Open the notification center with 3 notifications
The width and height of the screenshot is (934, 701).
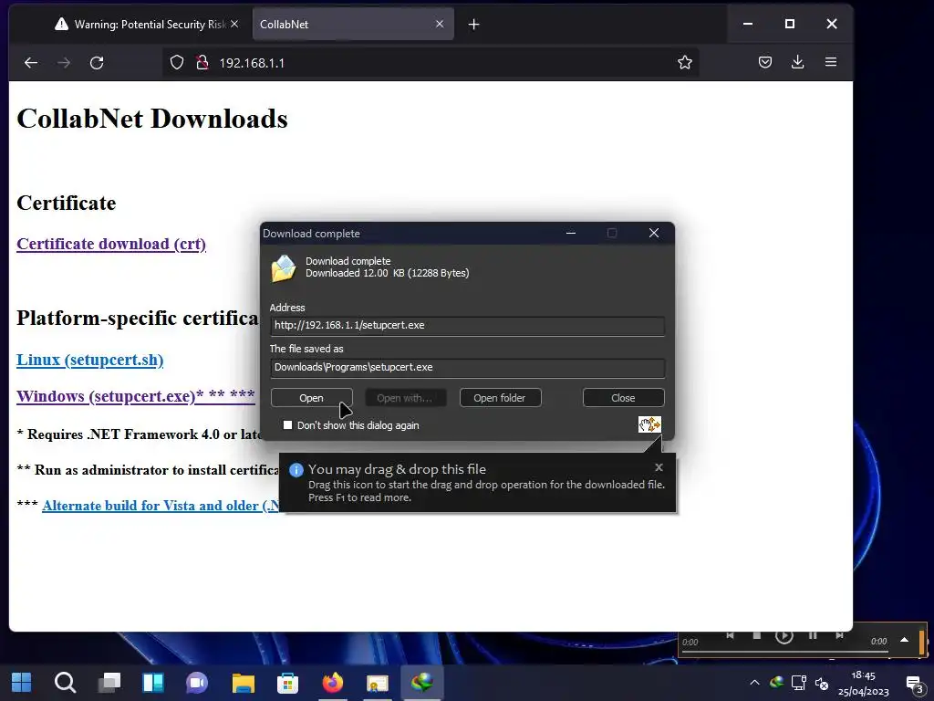pyautogui.click(x=915, y=684)
